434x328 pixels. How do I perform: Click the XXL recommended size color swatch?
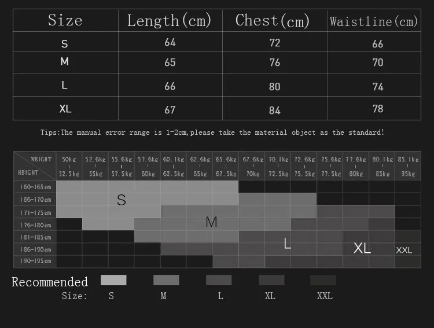click(x=323, y=280)
